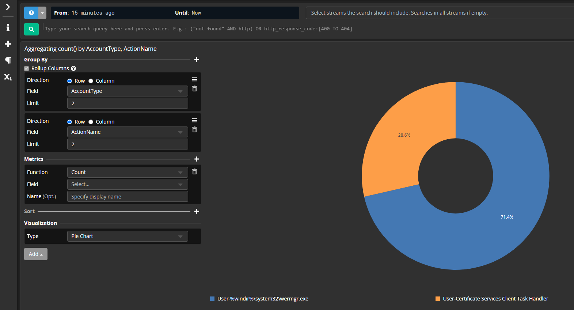The width and height of the screenshot is (574, 310).
Task: Open the paragraph icon in sidebar
Action: pyautogui.click(x=8, y=60)
